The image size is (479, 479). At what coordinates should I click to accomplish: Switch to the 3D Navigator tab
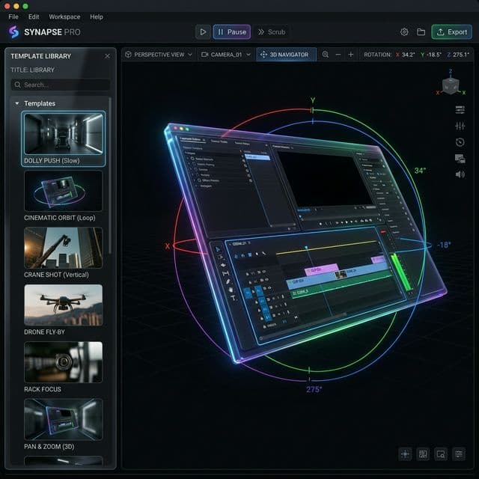tap(286, 55)
